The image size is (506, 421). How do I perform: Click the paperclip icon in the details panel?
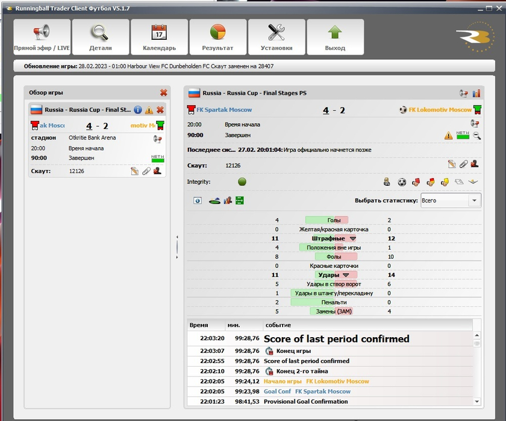(x=463, y=164)
